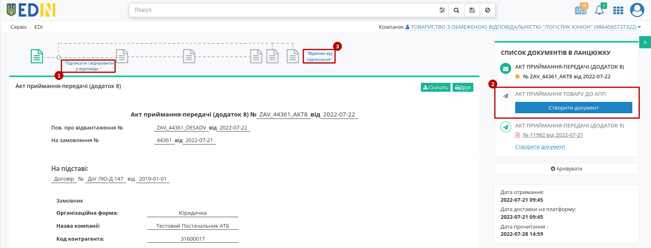
Task: Archive document with Архівувати button
Action: [566, 169]
